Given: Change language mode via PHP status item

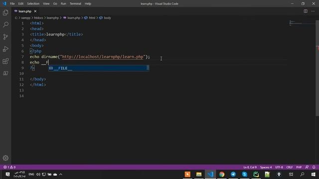Looking at the screenshot, I should point(299,167).
